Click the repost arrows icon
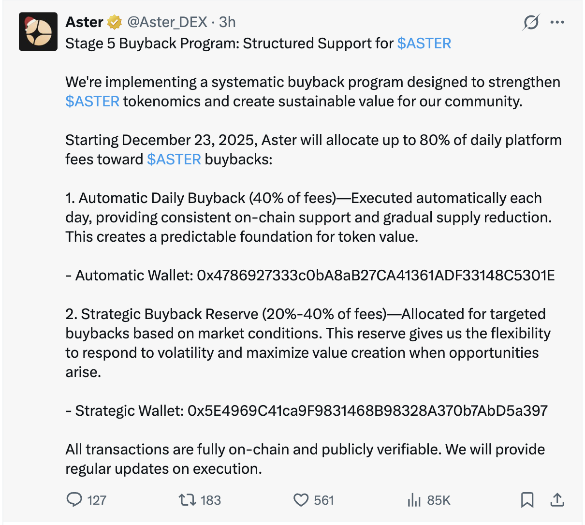 (x=186, y=499)
